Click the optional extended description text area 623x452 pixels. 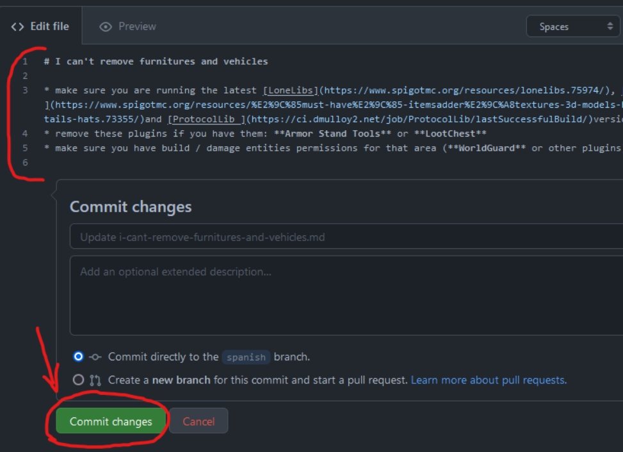tap(346, 295)
